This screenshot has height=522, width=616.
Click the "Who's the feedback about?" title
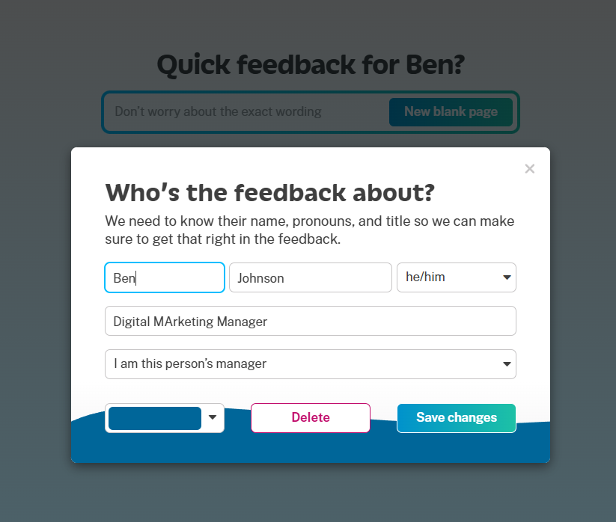pos(269,193)
